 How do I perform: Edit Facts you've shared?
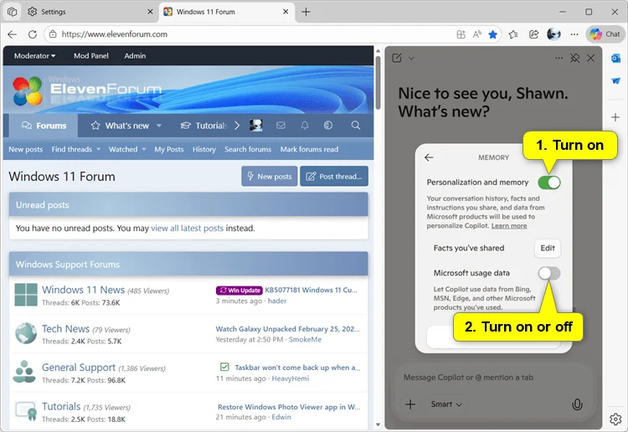point(548,248)
